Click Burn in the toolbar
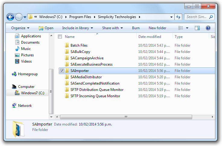Screen dimensions: 222x146 click(x=136, y=28)
